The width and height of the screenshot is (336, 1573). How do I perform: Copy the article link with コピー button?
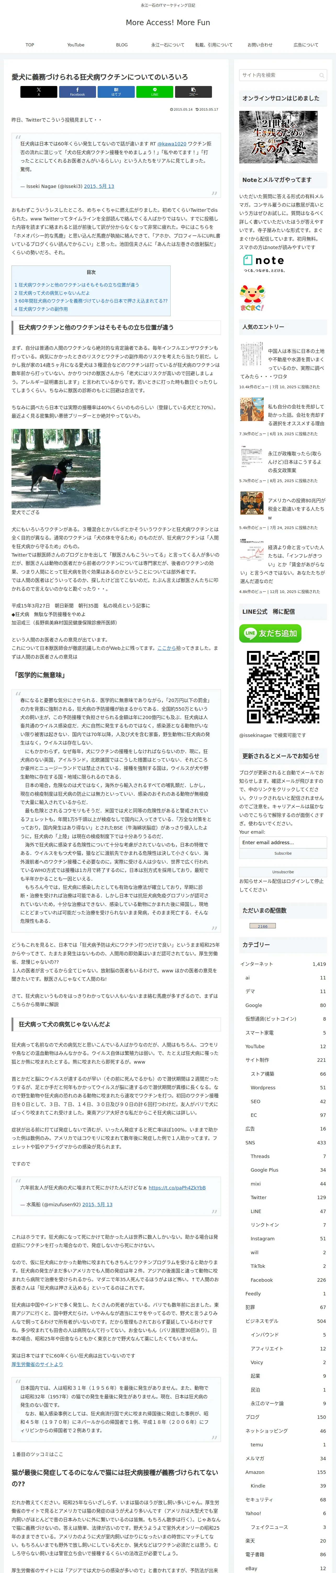click(x=193, y=91)
